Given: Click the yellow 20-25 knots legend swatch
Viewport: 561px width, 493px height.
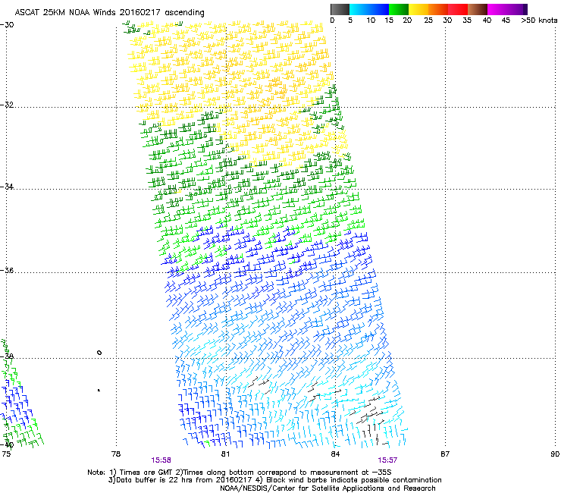Looking at the screenshot, I should coord(418,9).
